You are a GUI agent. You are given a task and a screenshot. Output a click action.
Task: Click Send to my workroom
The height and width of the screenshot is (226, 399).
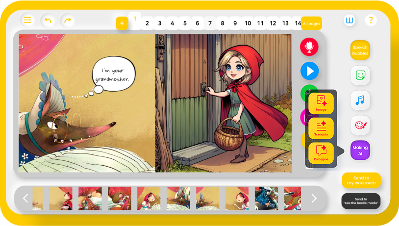[361, 180]
